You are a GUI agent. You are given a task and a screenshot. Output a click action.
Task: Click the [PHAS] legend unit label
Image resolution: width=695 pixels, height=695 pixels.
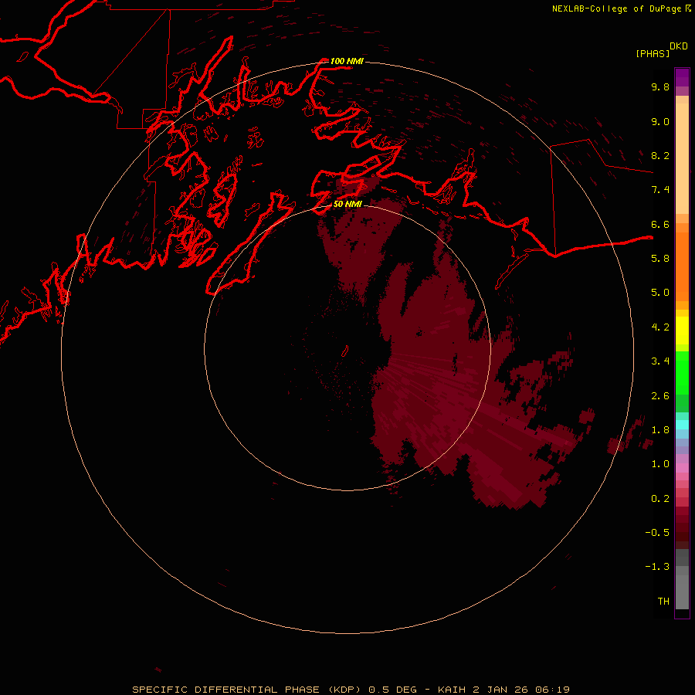click(653, 54)
